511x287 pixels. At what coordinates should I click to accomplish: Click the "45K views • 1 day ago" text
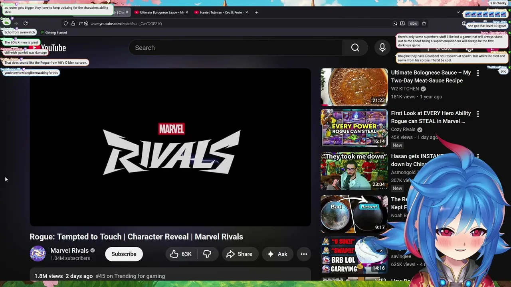(x=414, y=138)
